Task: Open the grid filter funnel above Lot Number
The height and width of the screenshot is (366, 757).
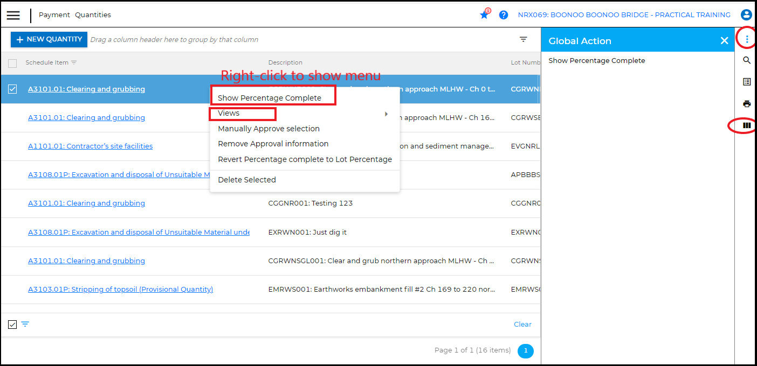Action: click(x=522, y=39)
